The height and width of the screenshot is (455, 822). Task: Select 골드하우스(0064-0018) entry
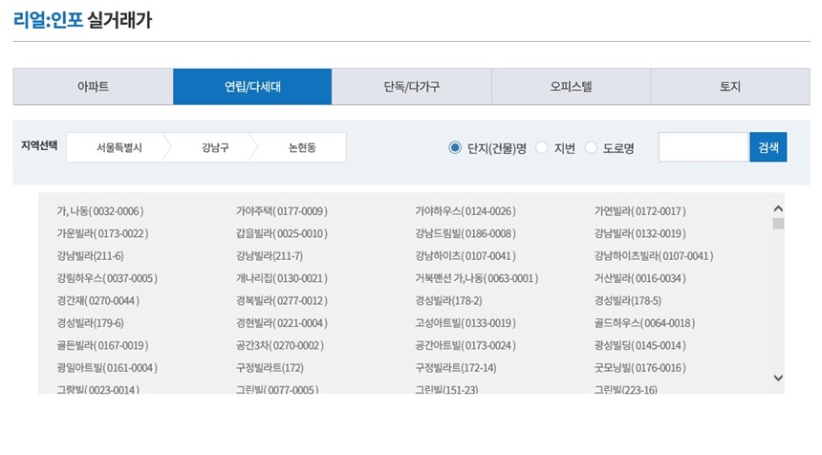point(645,323)
